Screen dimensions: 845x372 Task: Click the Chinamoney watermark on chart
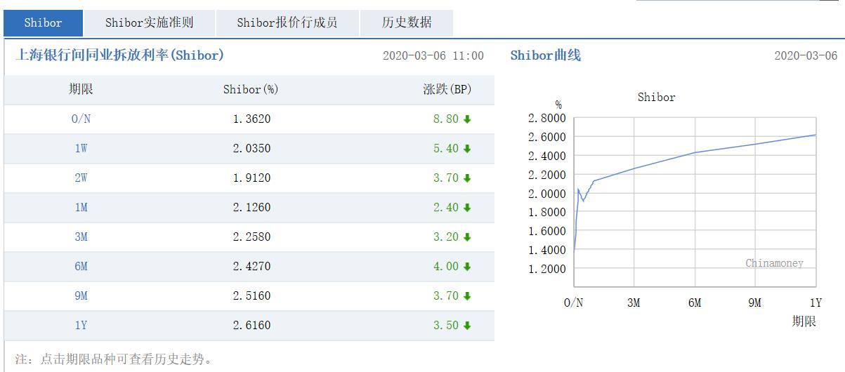pos(774,263)
